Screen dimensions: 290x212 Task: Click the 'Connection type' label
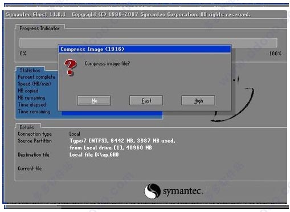[35, 134]
